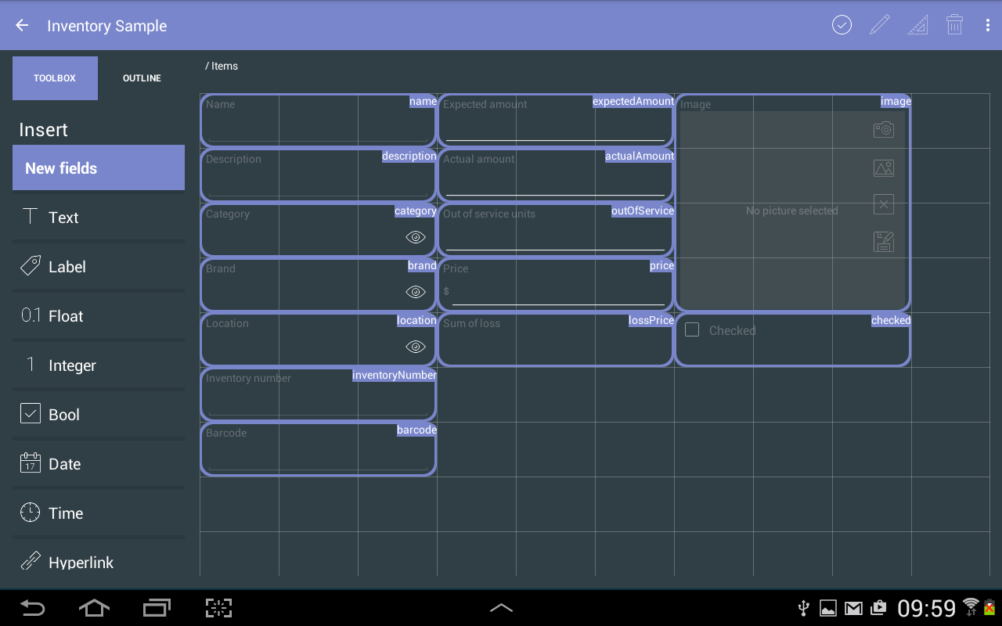
Task: Tap the camera icon in Image field
Action: click(x=883, y=129)
